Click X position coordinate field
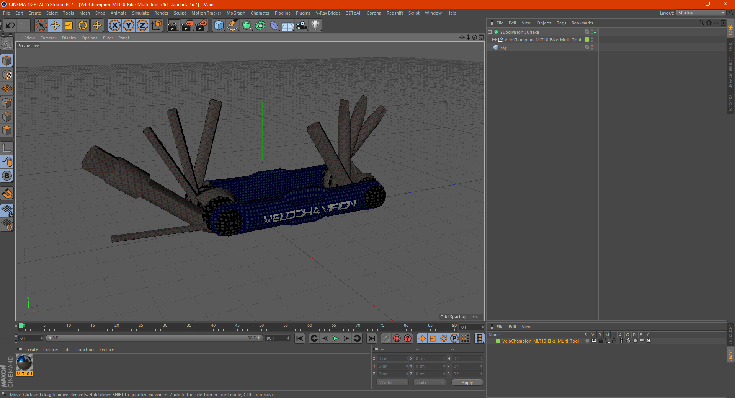Image resolution: width=735 pixels, height=398 pixels. [393, 359]
